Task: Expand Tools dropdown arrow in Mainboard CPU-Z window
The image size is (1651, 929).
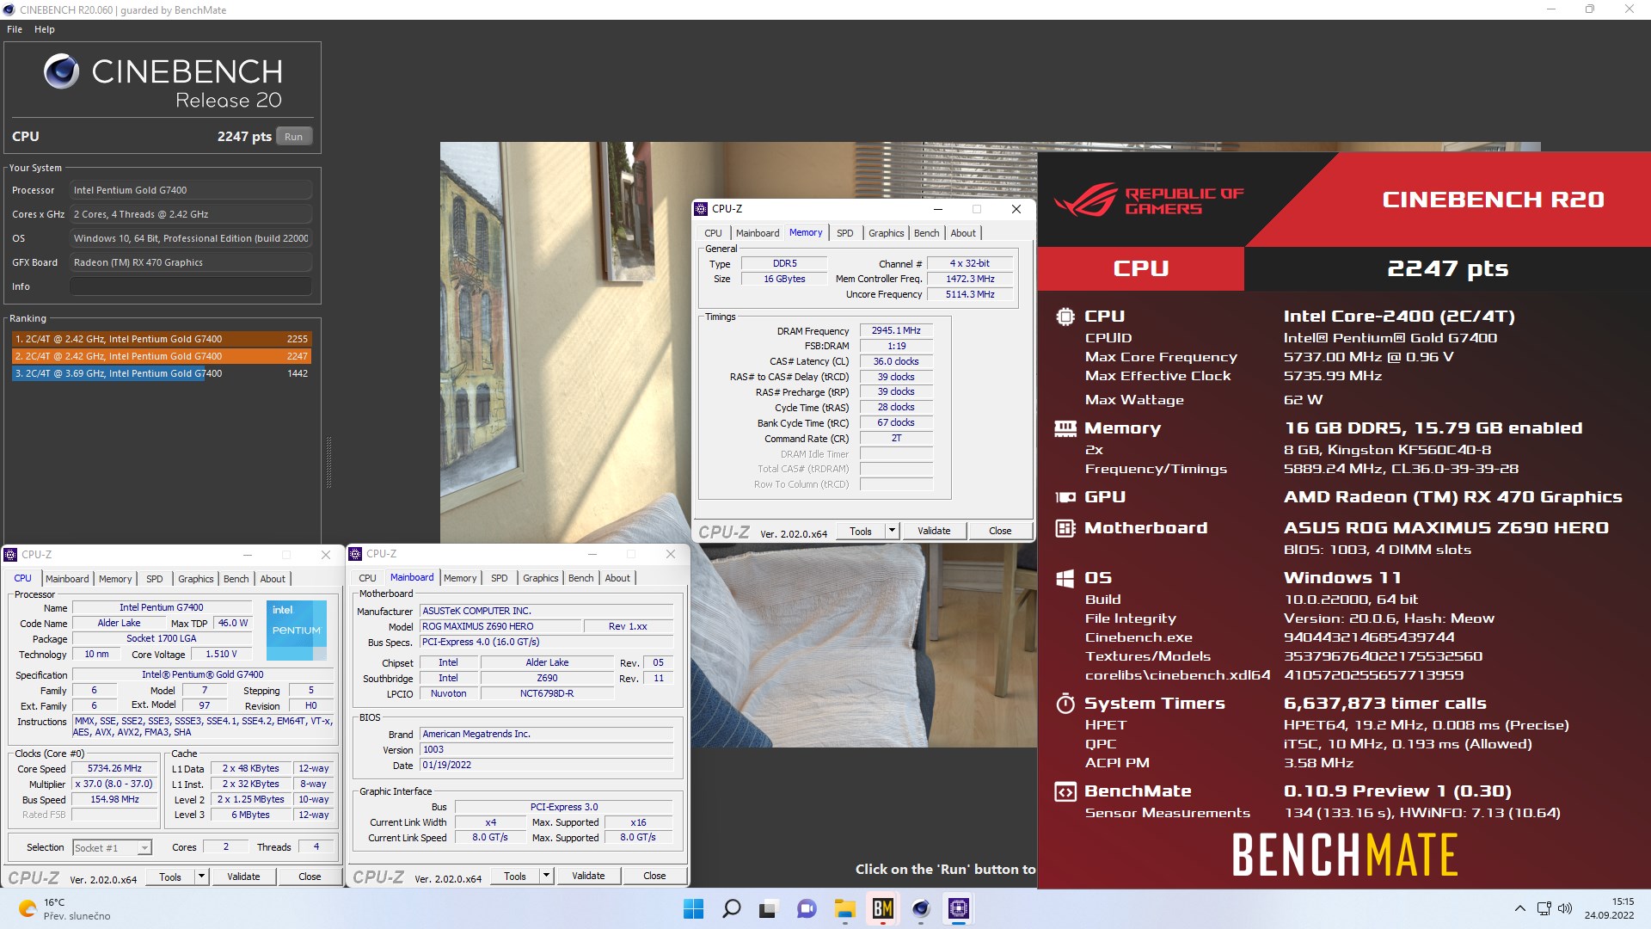Action: click(546, 876)
